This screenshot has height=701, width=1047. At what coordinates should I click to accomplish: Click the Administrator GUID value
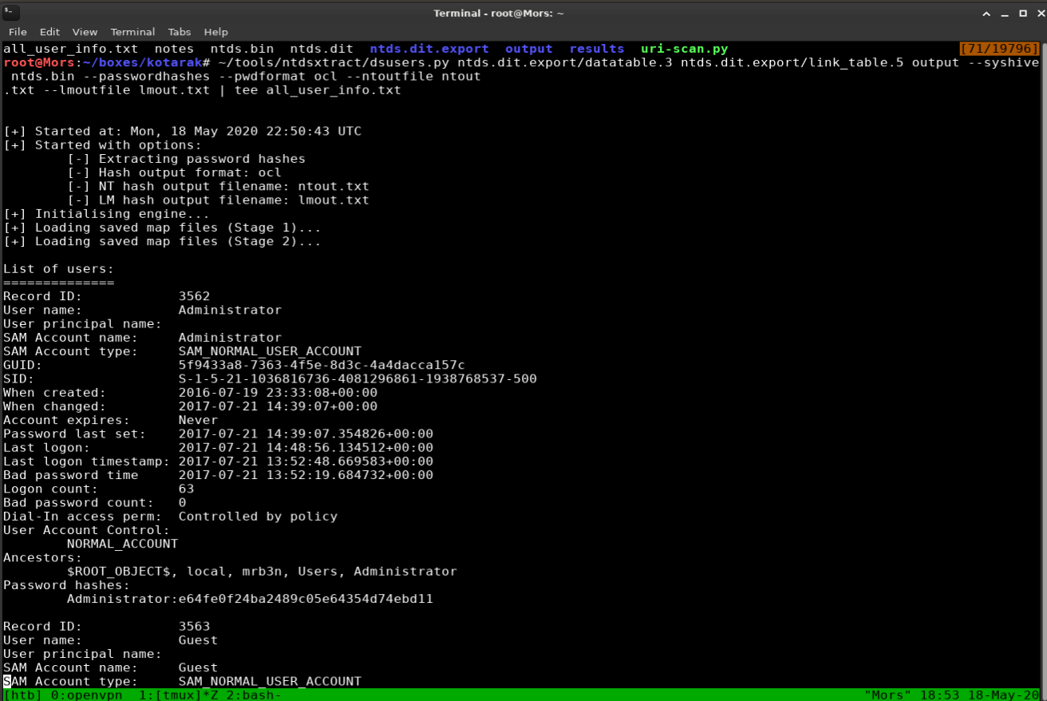322,365
